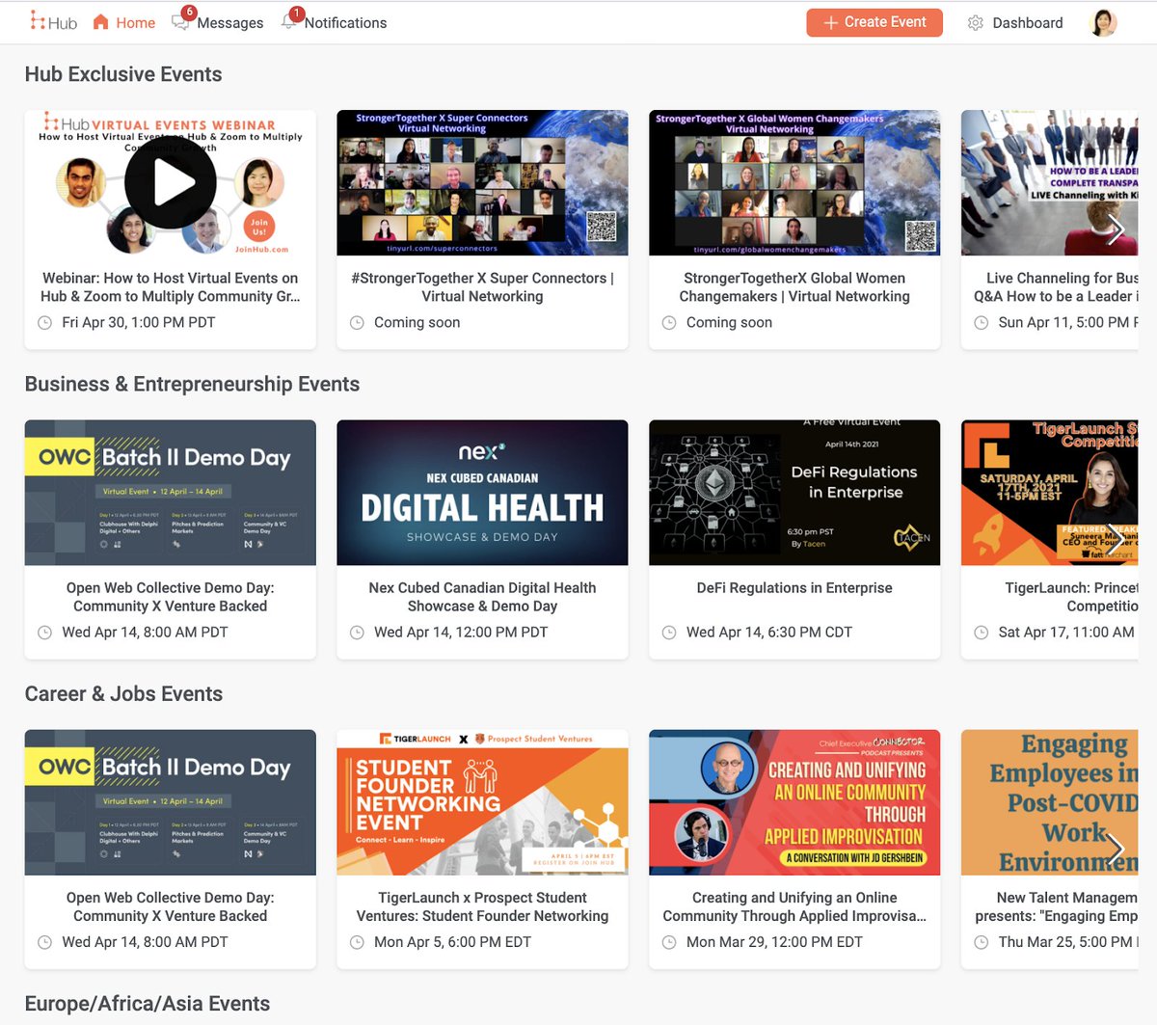Click clock icon beside Sat Apr 17 date
Image resolution: width=1157 pixels, height=1025 pixels.
(981, 633)
